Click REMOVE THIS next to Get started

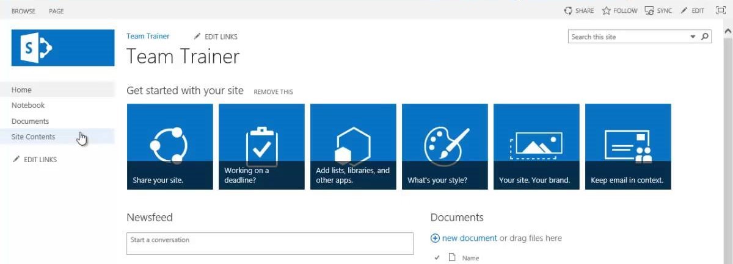click(x=273, y=92)
